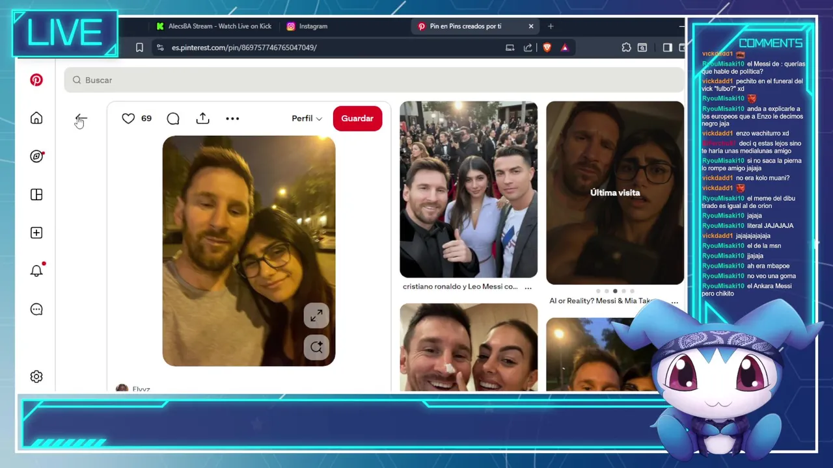Open options dots for AI or Reality pin
This screenshot has width=833, height=468.
pyautogui.click(x=674, y=302)
